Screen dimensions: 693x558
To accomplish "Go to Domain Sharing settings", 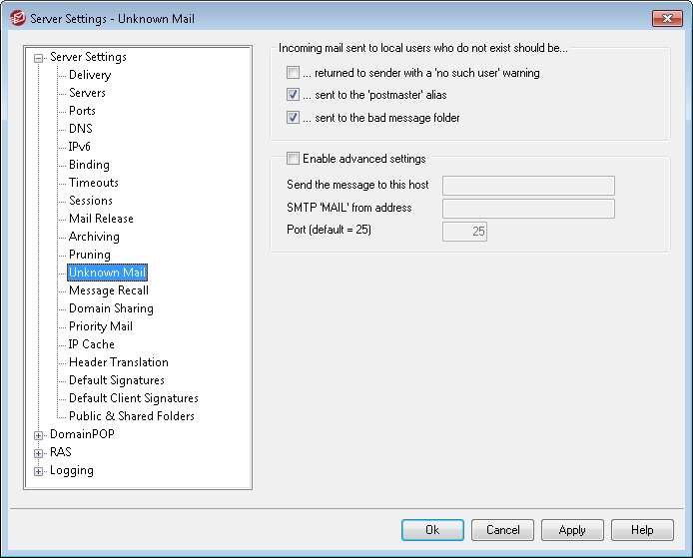I will point(111,308).
